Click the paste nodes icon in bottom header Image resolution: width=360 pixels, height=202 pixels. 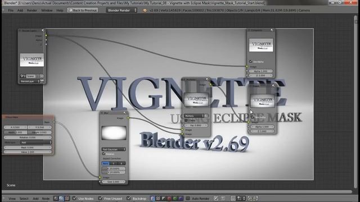pos(255,198)
